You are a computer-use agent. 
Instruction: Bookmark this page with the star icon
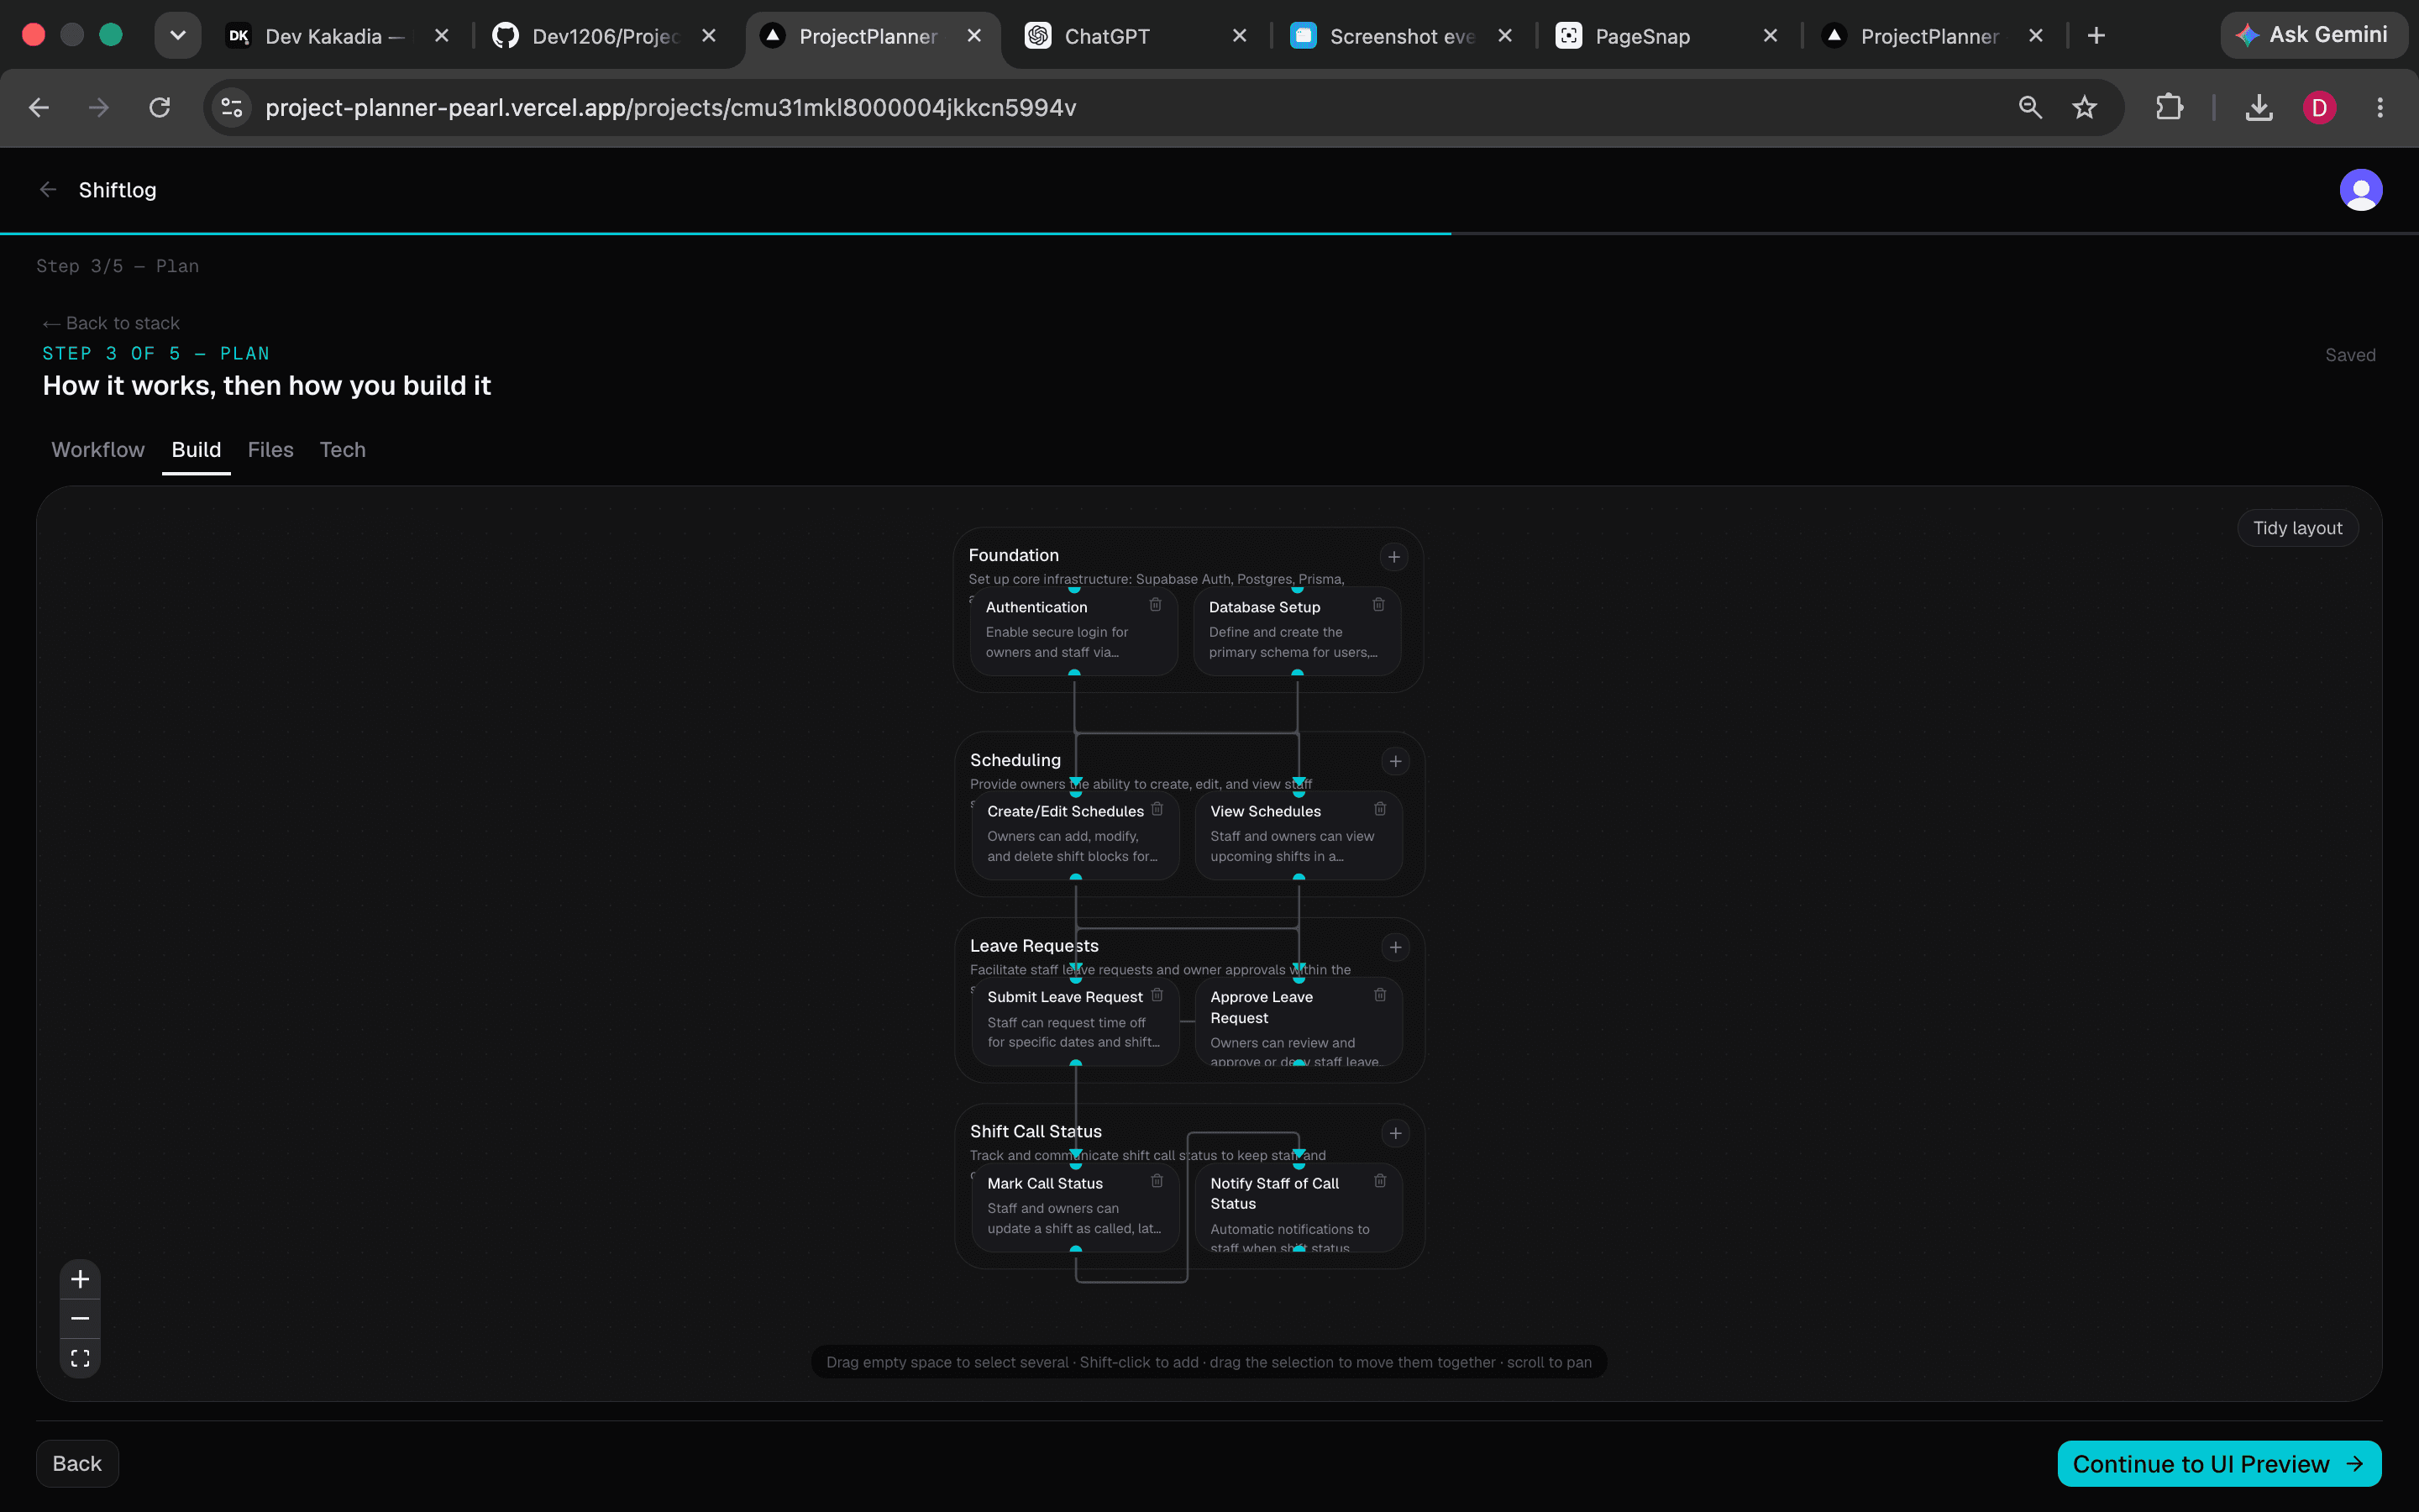coord(2084,107)
